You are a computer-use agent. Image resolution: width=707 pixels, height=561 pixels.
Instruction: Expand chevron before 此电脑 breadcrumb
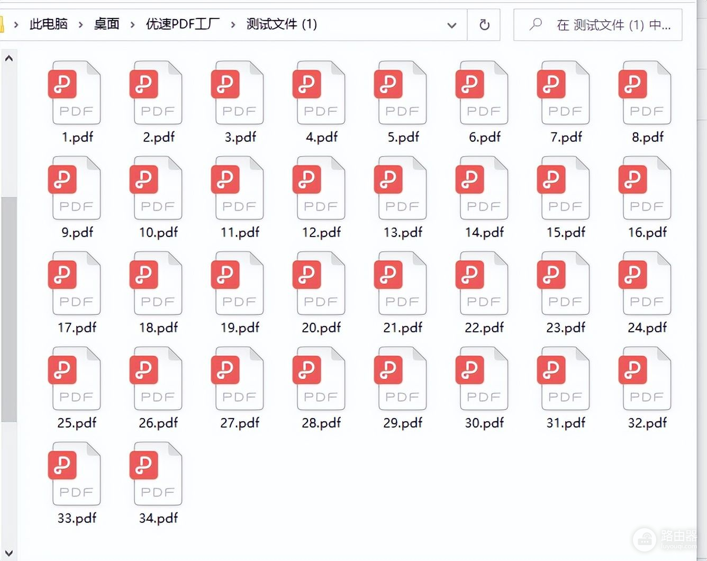(16, 24)
